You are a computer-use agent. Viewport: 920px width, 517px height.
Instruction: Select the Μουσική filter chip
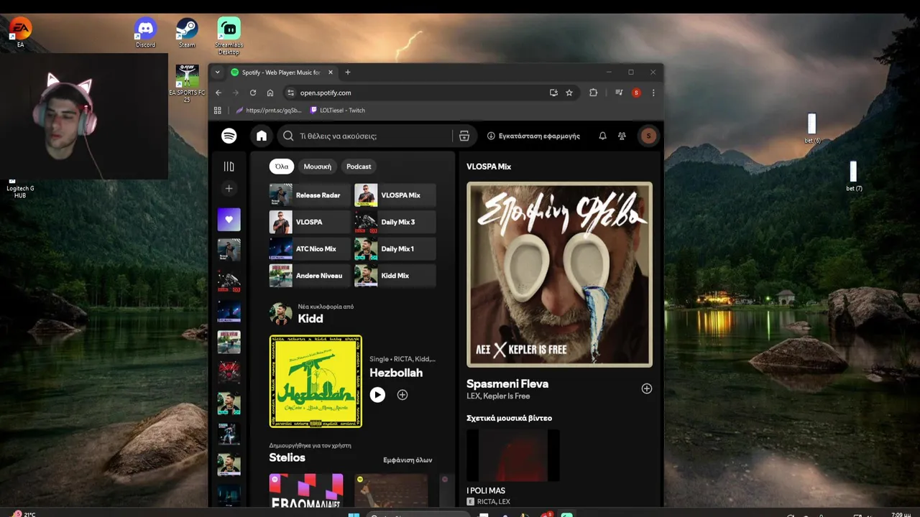point(318,167)
